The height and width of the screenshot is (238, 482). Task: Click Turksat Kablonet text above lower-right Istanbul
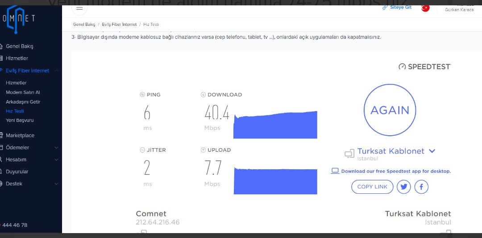point(418,214)
